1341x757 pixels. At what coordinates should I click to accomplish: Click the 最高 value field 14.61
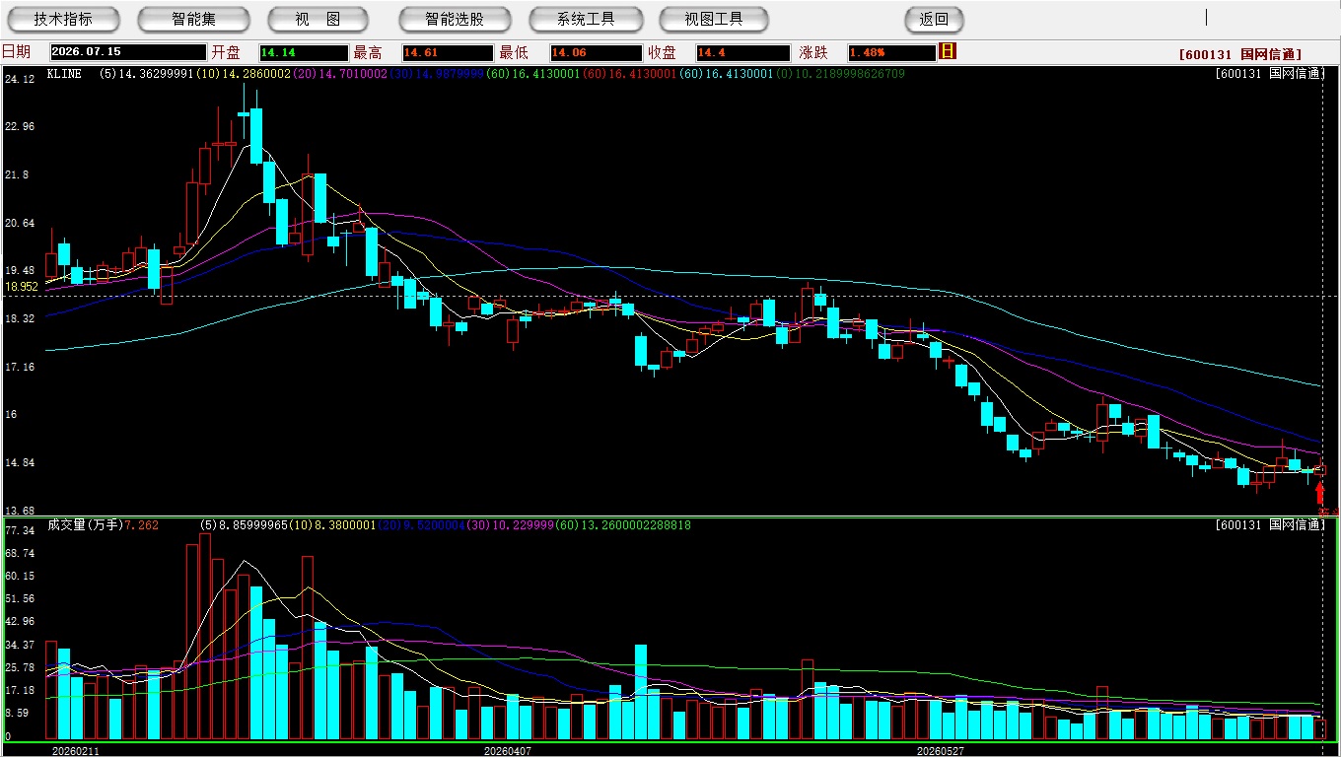tap(447, 52)
